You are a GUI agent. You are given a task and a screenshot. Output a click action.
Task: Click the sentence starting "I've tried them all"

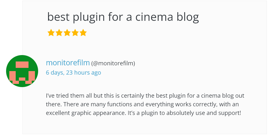pyautogui.click(x=96, y=96)
